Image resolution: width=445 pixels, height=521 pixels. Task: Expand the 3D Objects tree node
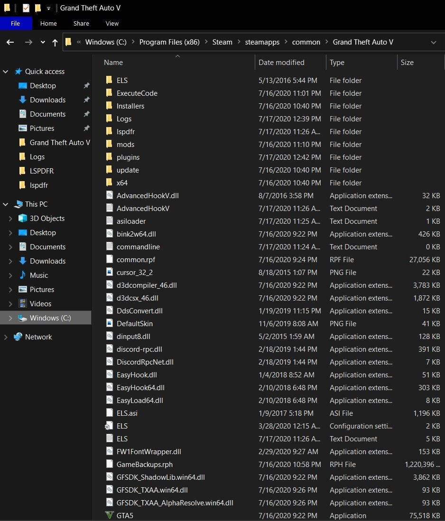pyautogui.click(x=10, y=218)
